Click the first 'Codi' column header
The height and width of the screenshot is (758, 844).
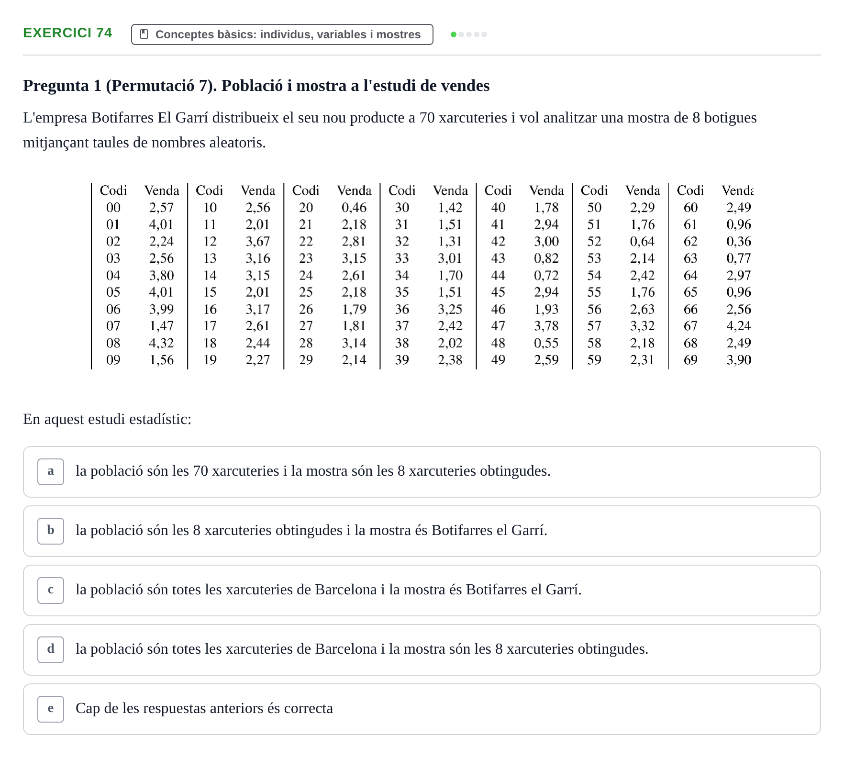[113, 190]
